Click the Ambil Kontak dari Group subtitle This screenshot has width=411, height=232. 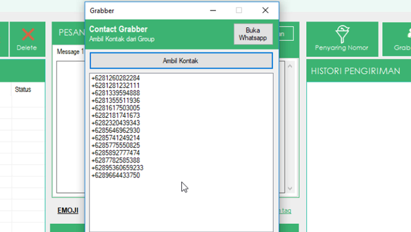click(122, 39)
